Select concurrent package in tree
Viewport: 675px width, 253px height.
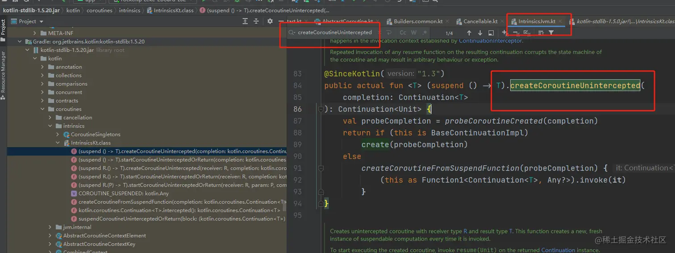click(x=65, y=92)
